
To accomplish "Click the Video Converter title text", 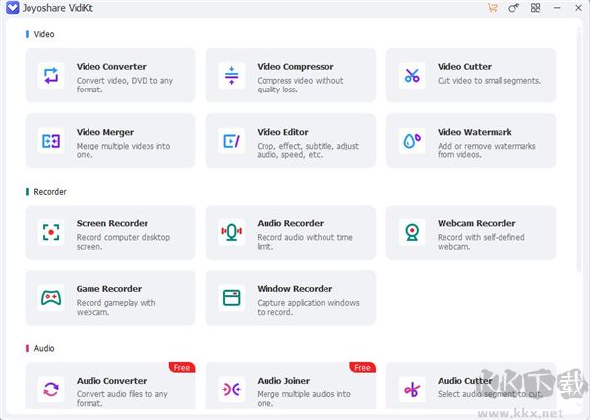I will coord(111,67).
